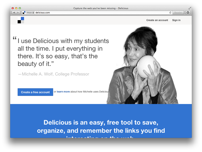Click the green zoom window button
The height and width of the screenshot is (152, 202).
[x=20, y=8]
